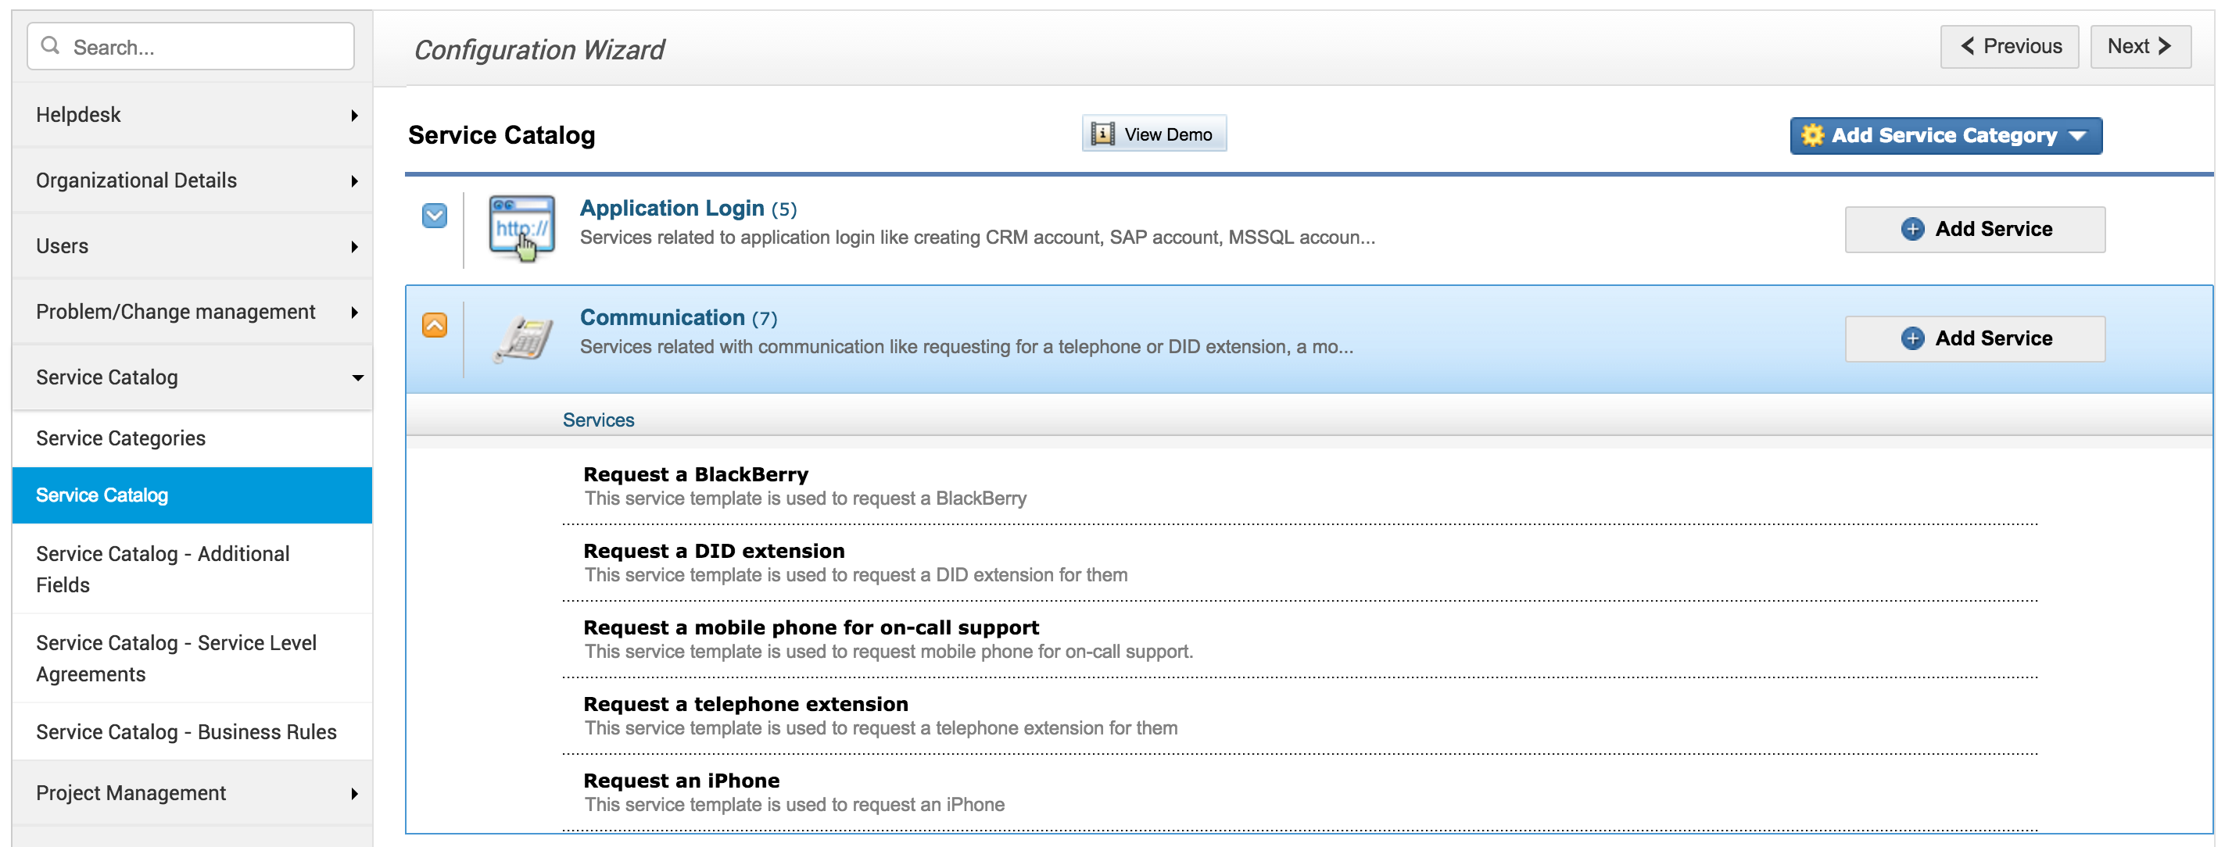Click plus icon in Communication Add Service

coord(1912,338)
